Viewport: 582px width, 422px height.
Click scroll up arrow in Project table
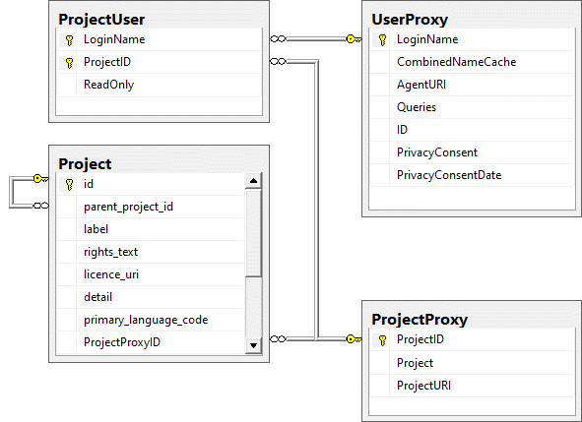(253, 181)
